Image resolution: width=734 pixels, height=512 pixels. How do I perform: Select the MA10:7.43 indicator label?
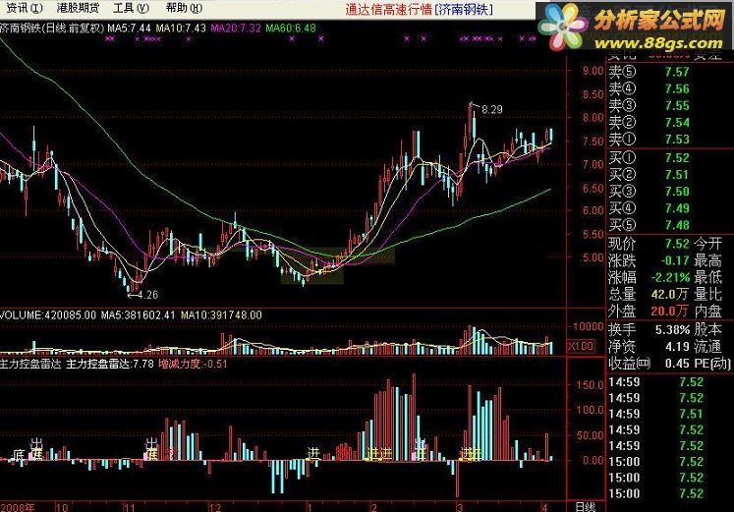click(181, 28)
